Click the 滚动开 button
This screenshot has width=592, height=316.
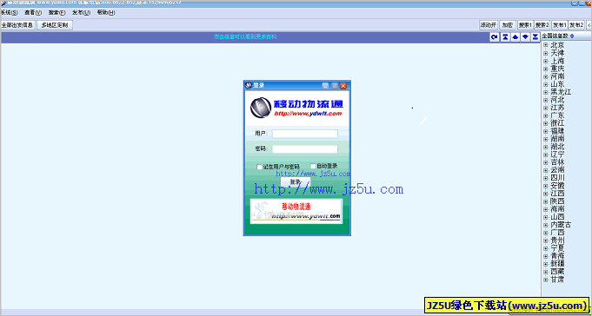[x=489, y=25]
